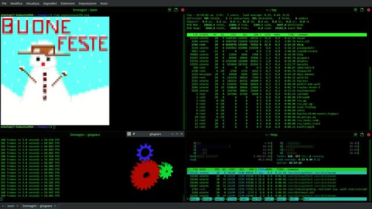The width and height of the screenshot is (372, 209).
Task: Close the '~ : htop' split view
Action: (x=369, y=135)
